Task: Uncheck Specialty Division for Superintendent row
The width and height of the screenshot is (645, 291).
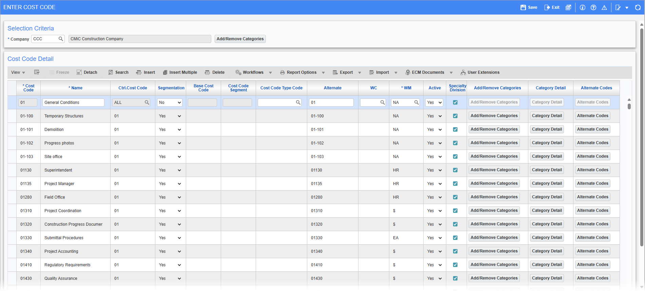Action: coord(455,170)
